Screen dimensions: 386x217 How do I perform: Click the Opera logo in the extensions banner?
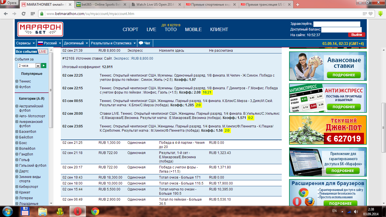297,202
